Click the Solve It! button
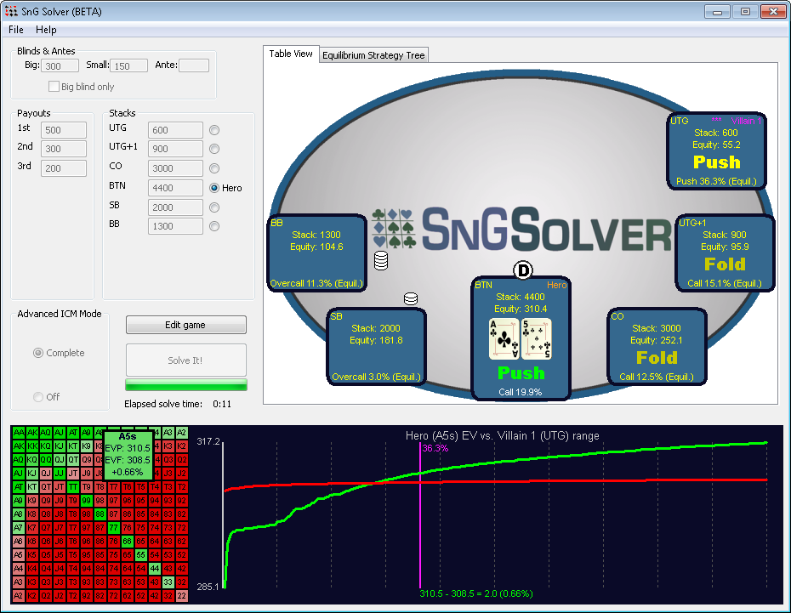This screenshot has width=791, height=613. 185,360
